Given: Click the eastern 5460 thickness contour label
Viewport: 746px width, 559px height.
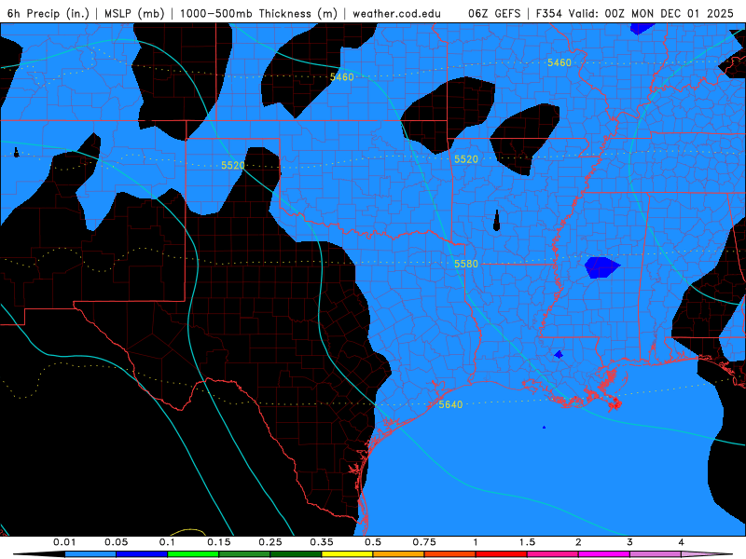Looking at the screenshot, I should (x=559, y=62).
